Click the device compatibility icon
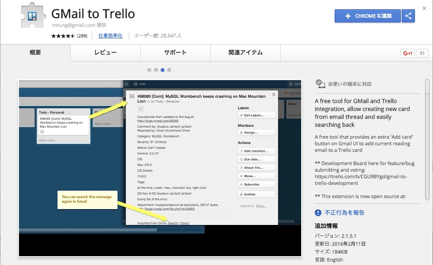The image size is (433, 265). click(x=321, y=84)
